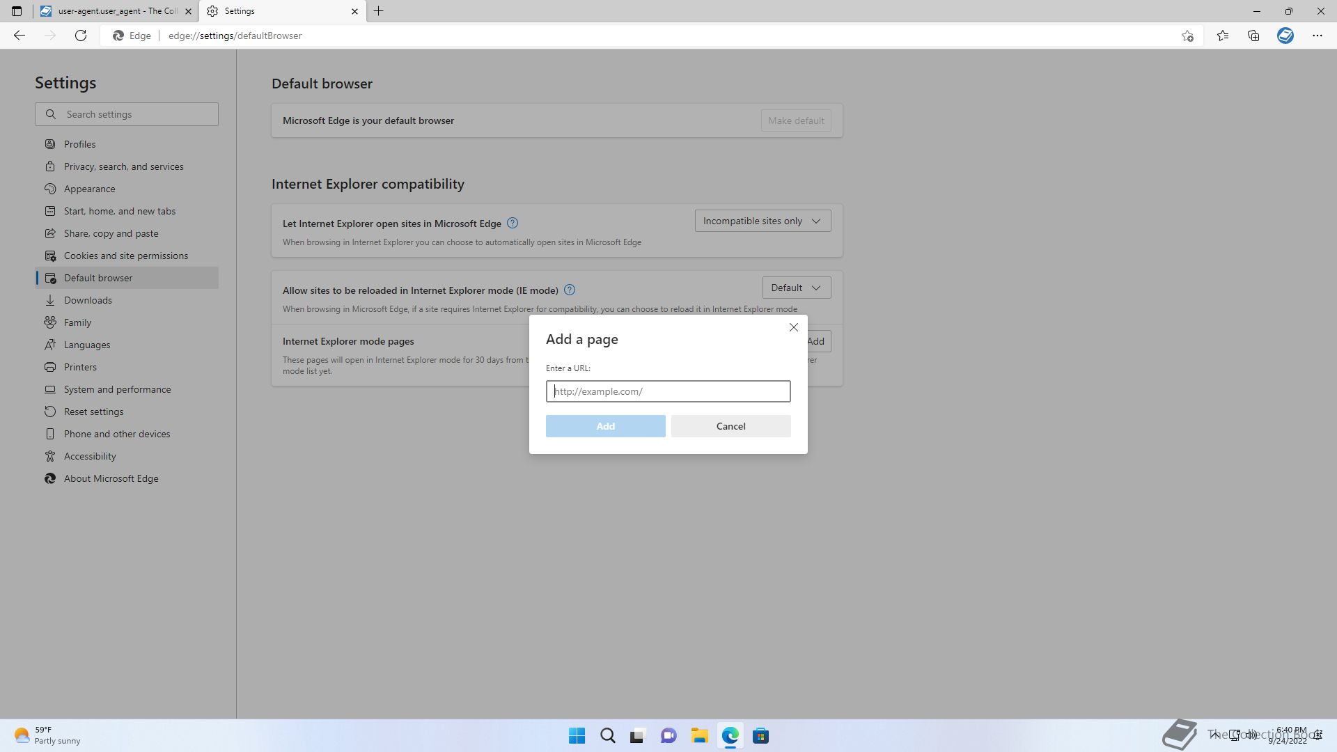Select the Settings tab
Viewport: 1337px width, 752px height.
click(x=282, y=11)
